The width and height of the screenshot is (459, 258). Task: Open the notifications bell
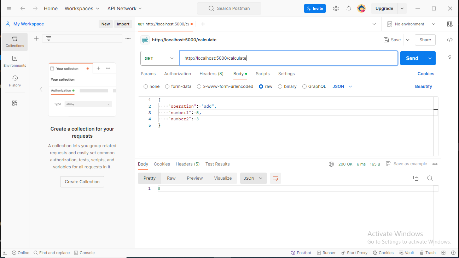(x=349, y=8)
